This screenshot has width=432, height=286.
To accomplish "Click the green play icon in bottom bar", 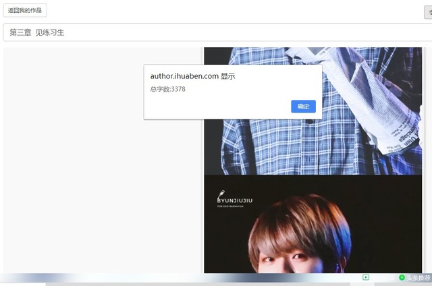I will [x=366, y=277].
